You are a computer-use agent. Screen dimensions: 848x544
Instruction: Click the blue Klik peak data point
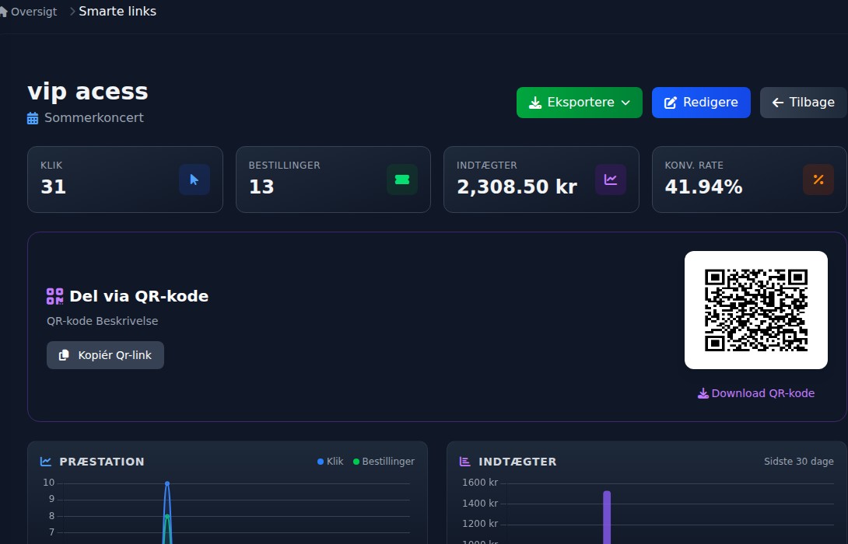pos(167,483)
